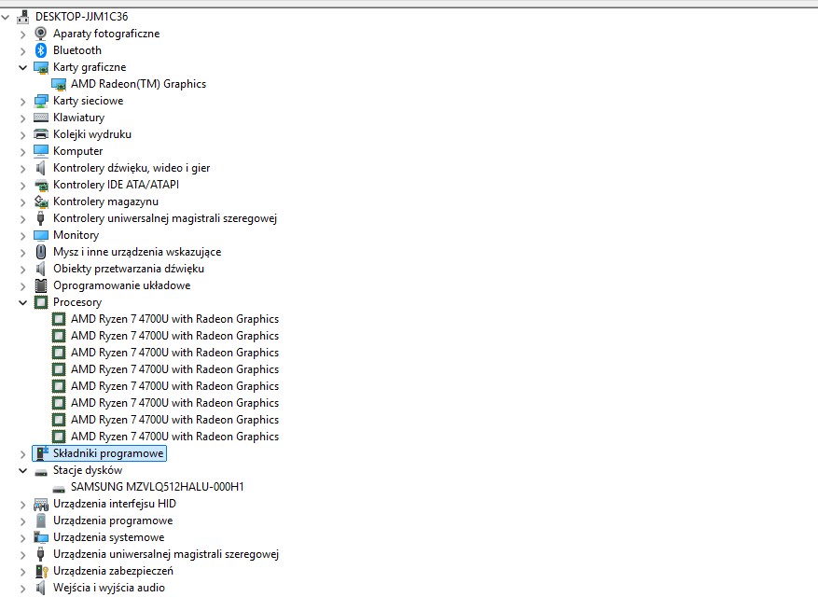Select the first AMD Ryzen 7 4700U entry

174,319
